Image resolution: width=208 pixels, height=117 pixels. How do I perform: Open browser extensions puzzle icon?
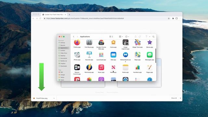click(x=173, y=19)
